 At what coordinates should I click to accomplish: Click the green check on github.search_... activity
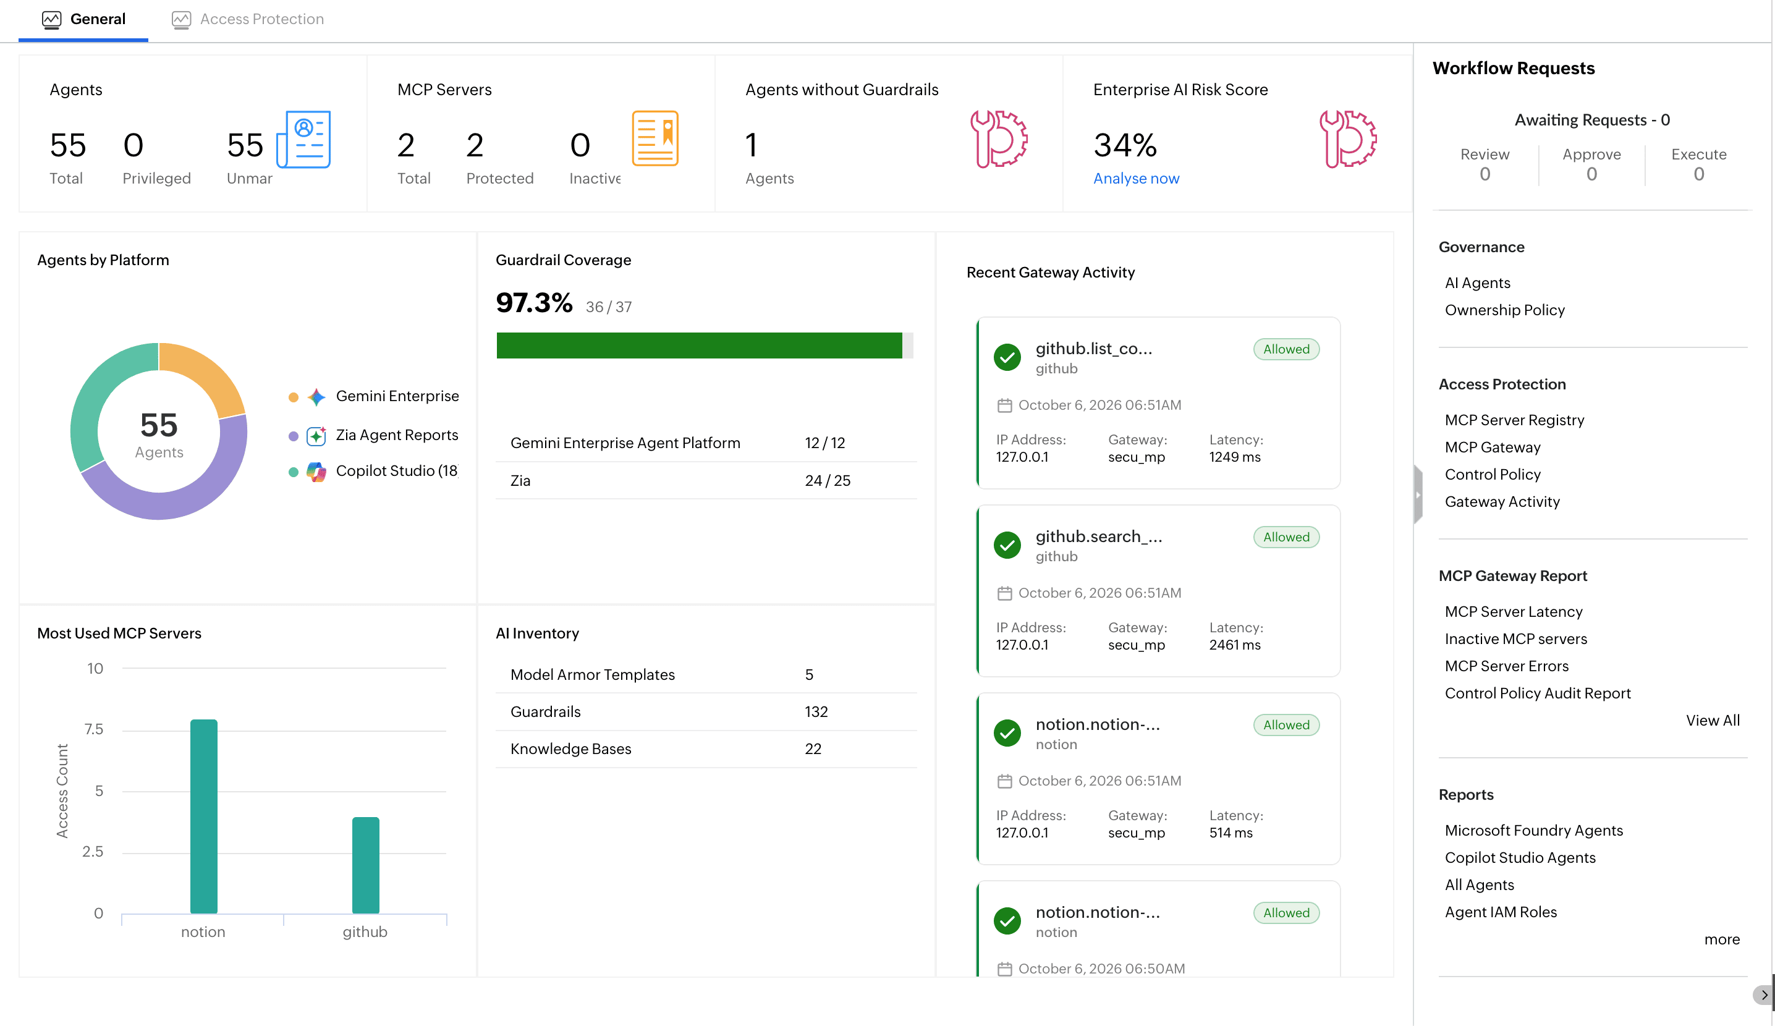(1007, 545)
